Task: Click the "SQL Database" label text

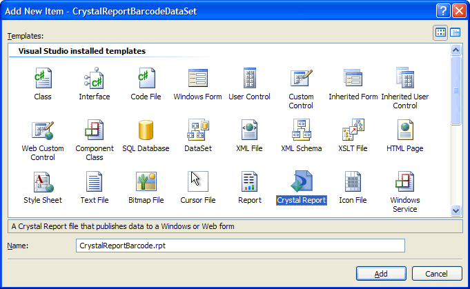Action: tap(146, 148)
